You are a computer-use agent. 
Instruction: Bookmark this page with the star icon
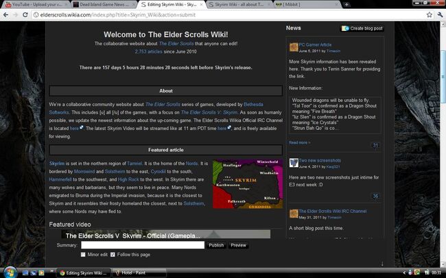pyautogui.click(x=430, y=15)
